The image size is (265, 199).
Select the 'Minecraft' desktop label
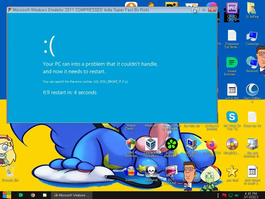[x=151, y=125]
